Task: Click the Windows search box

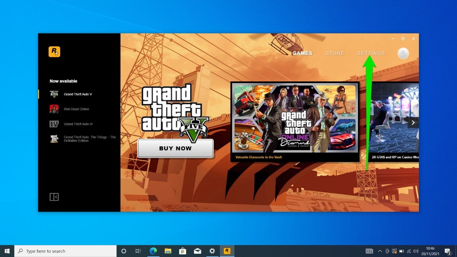Action: click(x=66, y=251)
